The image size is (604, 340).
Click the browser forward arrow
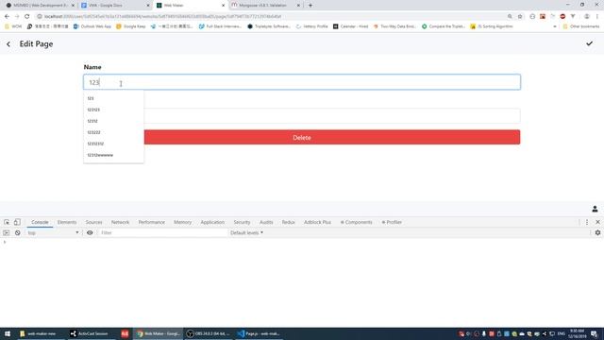coord(17,17)
